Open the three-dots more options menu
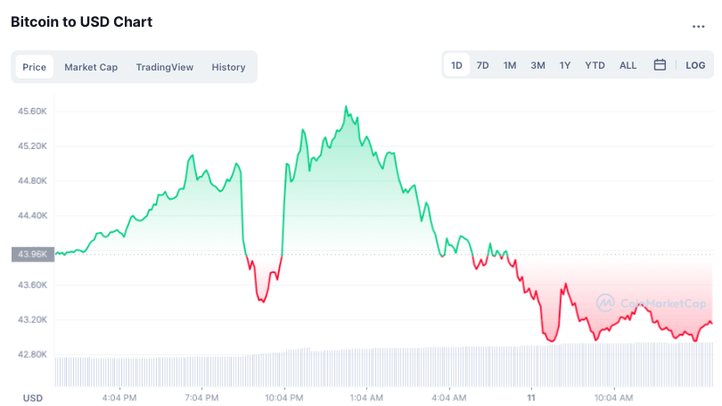The width and height of the screenshot is (722, 406). (698, 26)
